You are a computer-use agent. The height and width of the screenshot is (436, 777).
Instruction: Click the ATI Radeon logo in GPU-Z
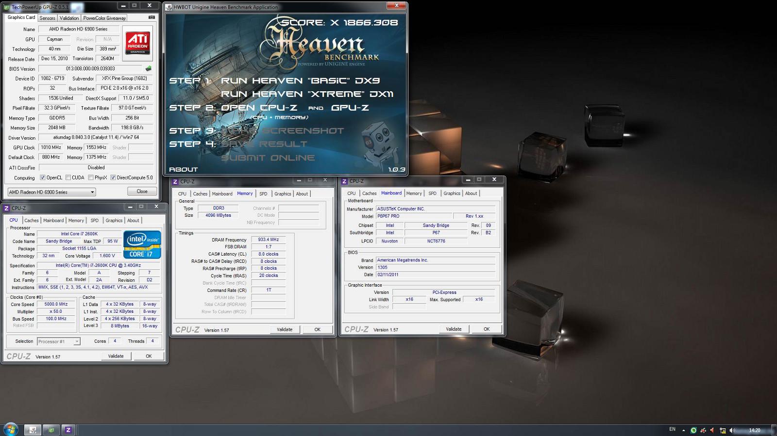137,43
